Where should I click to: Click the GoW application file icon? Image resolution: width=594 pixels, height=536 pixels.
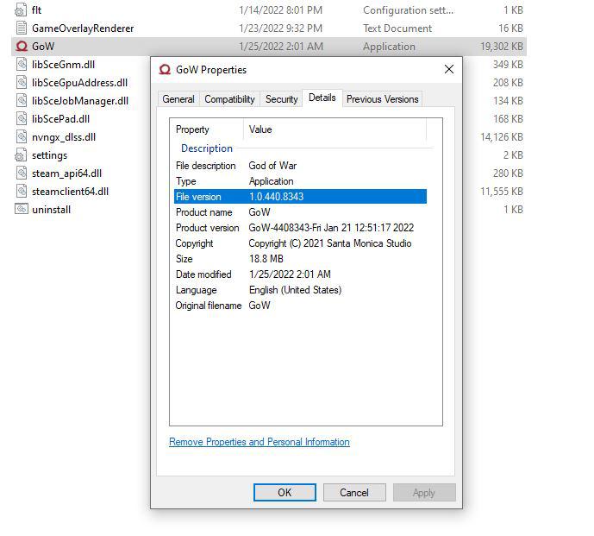click(22, 47)
